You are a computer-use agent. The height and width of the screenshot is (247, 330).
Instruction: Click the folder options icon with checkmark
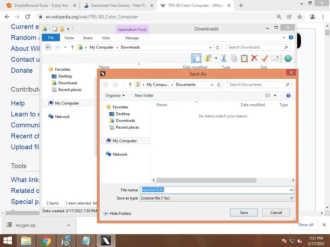click(x=208, y=58)
